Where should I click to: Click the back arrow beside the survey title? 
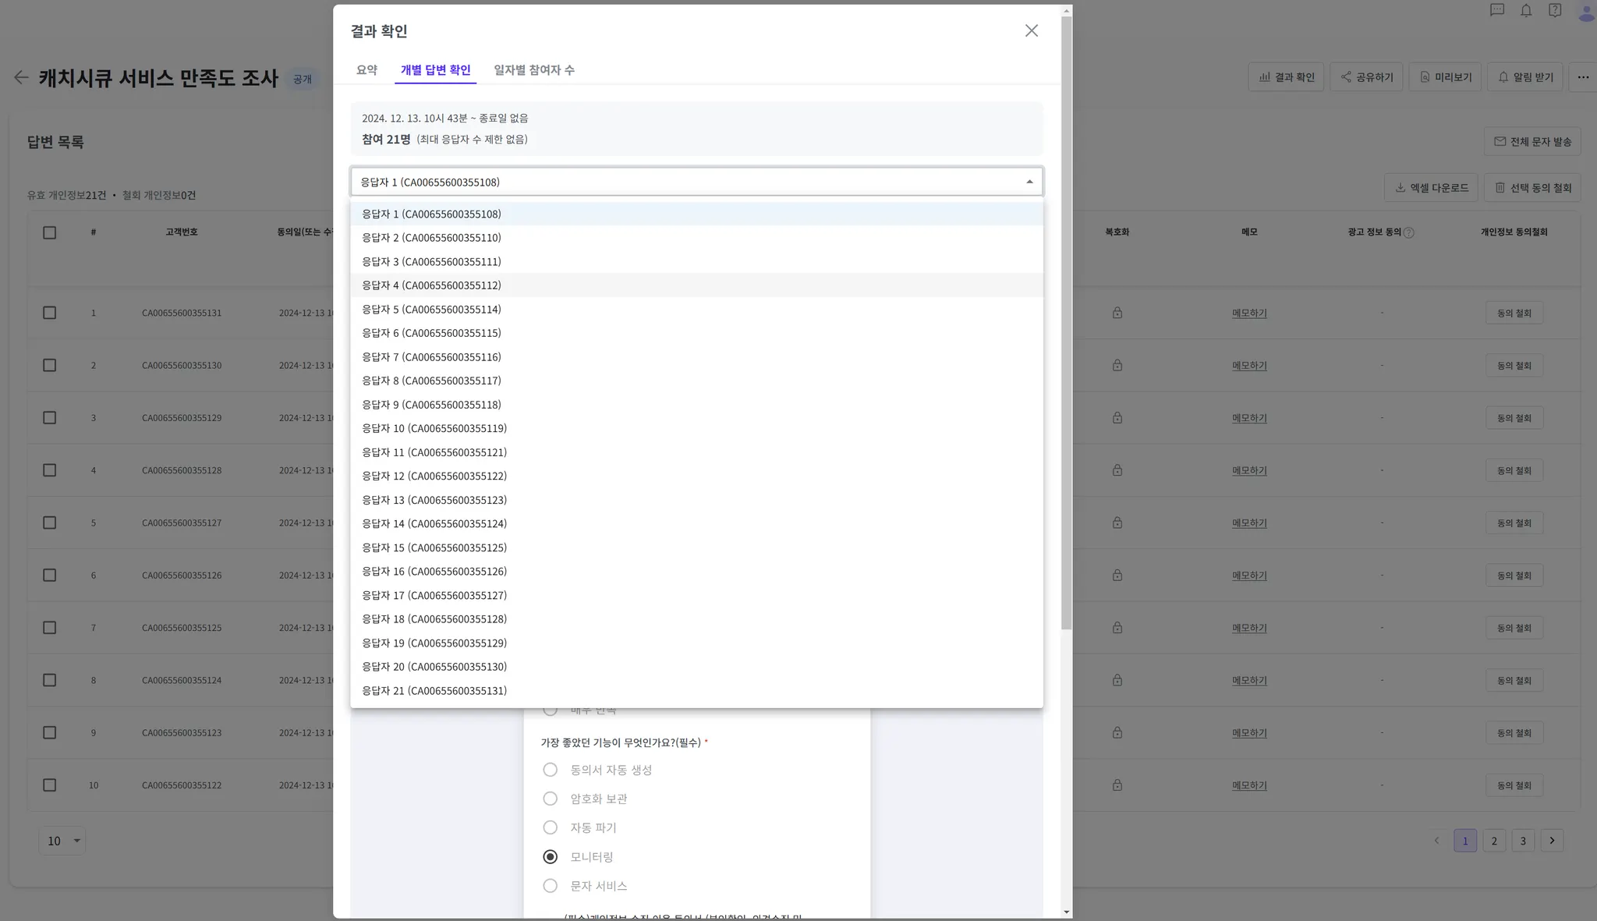pyautogui.click(x=21, y=77)
